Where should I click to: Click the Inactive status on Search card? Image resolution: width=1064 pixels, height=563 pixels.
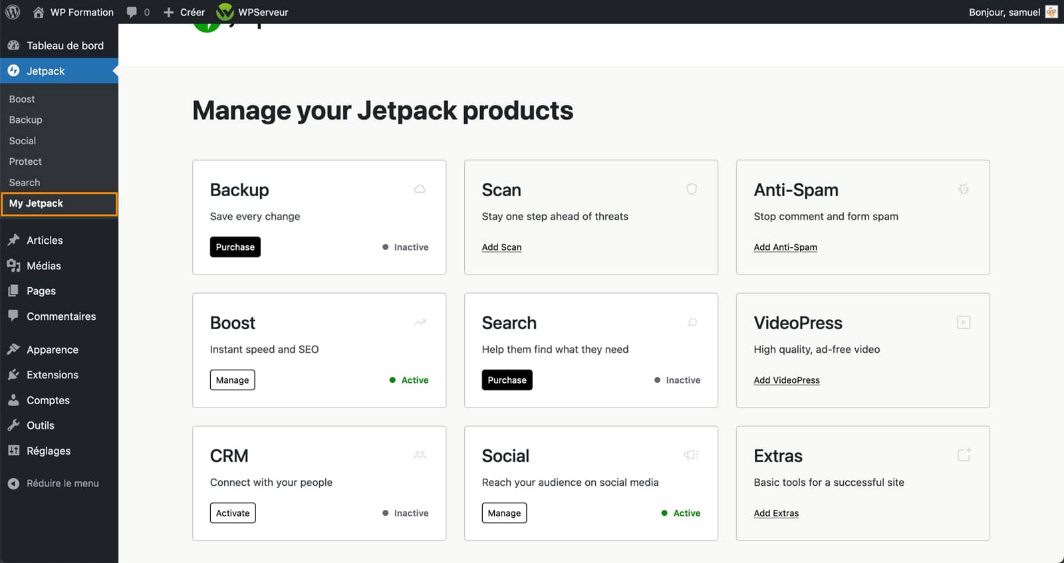[x=678, y=380]
